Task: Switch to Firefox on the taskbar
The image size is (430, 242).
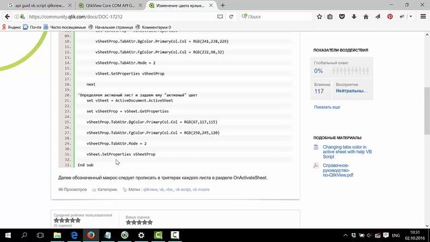Action: (91, 235)
